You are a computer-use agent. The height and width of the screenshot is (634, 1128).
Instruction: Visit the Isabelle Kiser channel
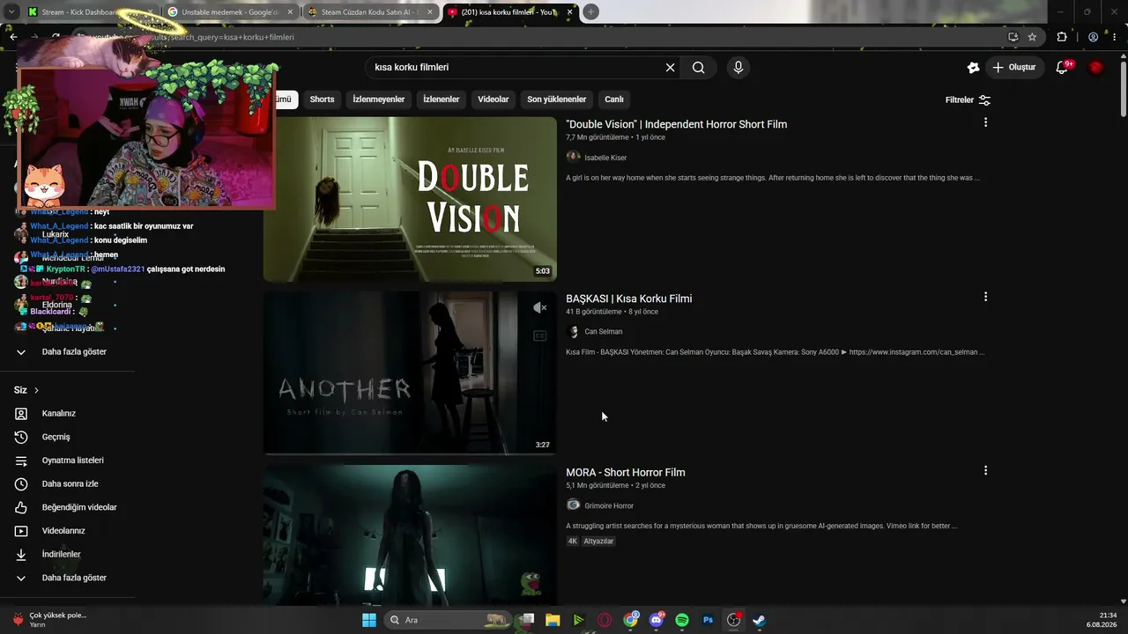(x=605, y=158)
